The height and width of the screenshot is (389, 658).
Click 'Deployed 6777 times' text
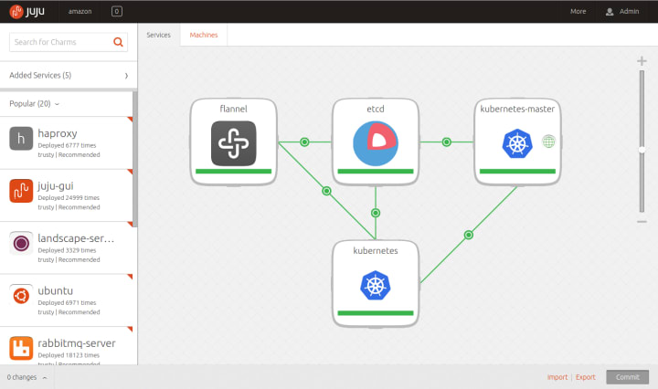(x=67, y=145)
